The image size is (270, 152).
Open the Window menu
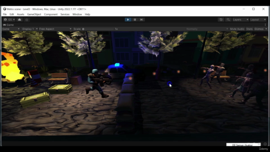click(77, 14)
